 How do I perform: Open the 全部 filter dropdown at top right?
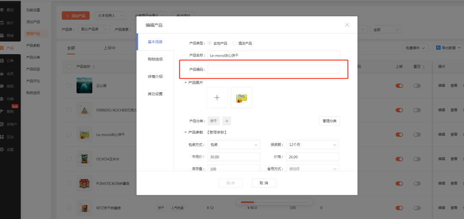[x=385, y=30]
